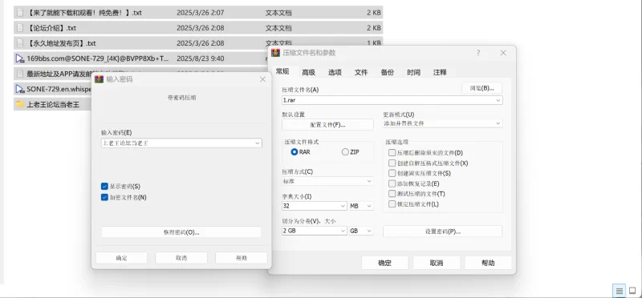Open the split volume 2 GB dropdown

343,231
